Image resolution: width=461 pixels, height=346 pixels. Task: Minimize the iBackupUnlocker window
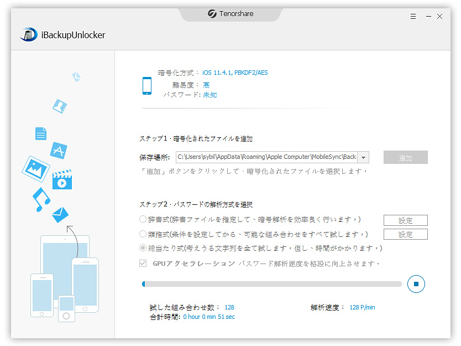coord(428,17)
